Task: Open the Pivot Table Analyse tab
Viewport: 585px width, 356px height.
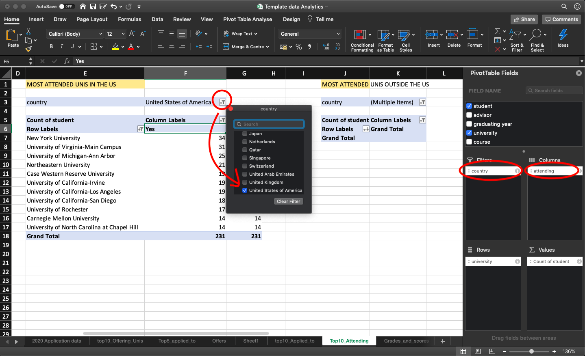Action: (248, 19)
